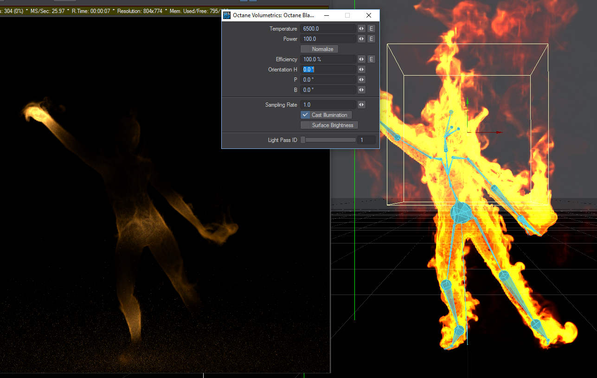Click the Light Pass ID slider handle
The image size is (597, 378).
point(303,140)
